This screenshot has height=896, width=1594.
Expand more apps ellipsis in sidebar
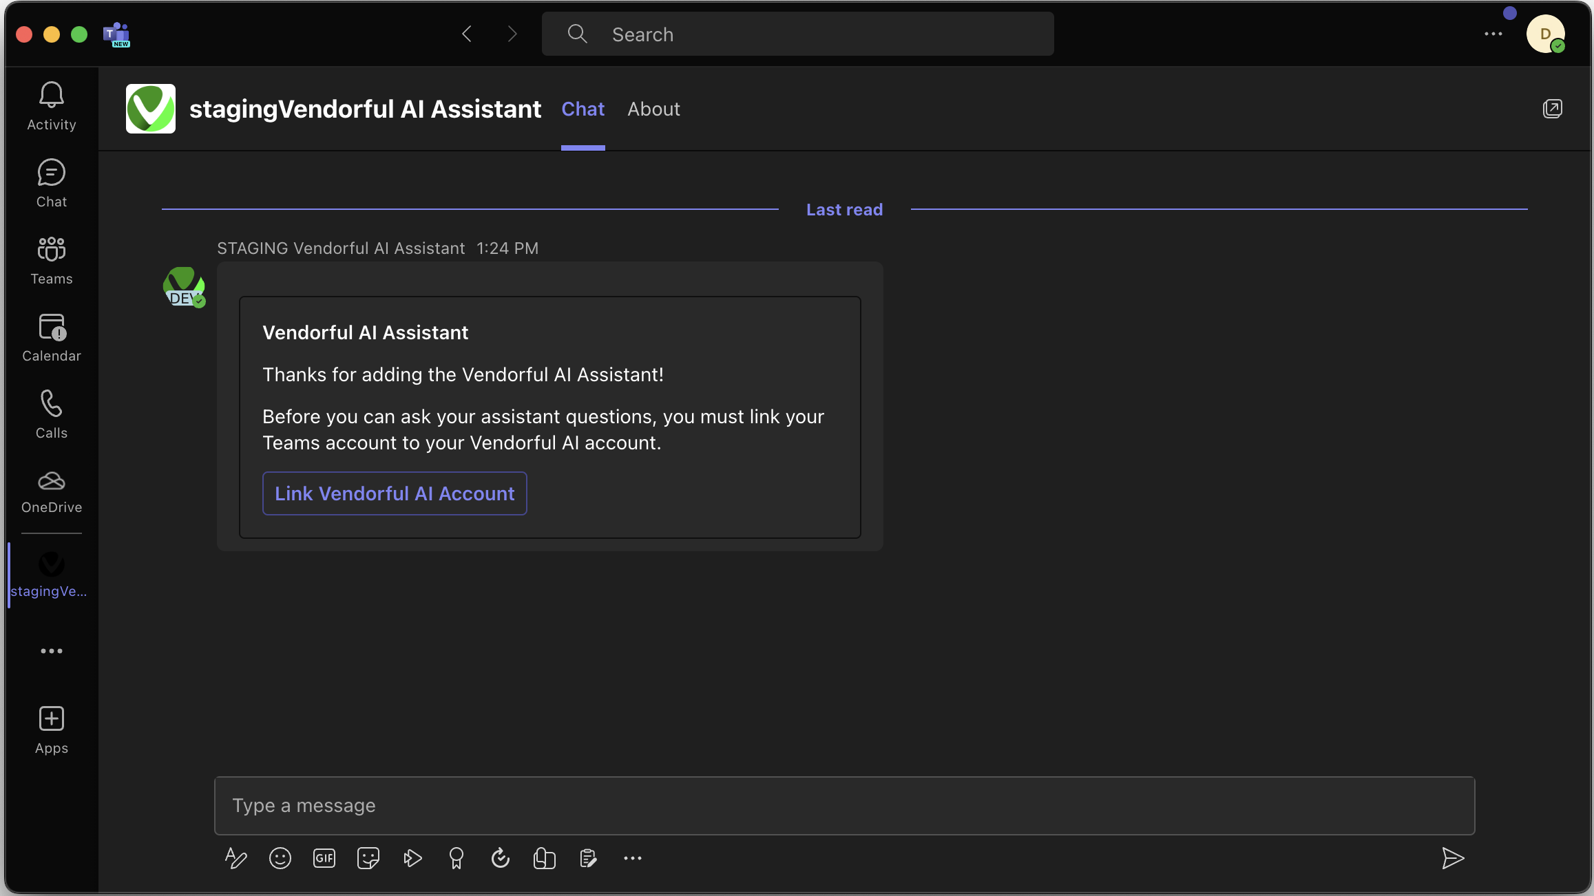click(x=52, y=651)
